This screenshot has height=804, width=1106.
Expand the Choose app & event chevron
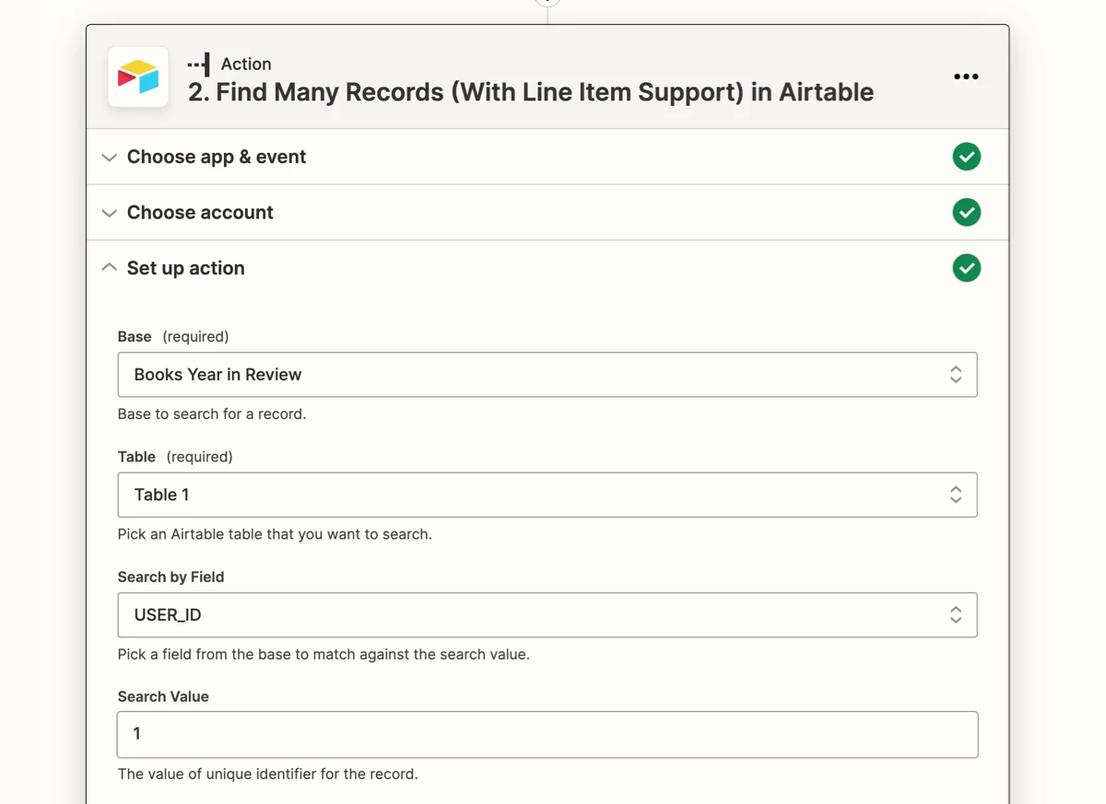tap(109, 157)
